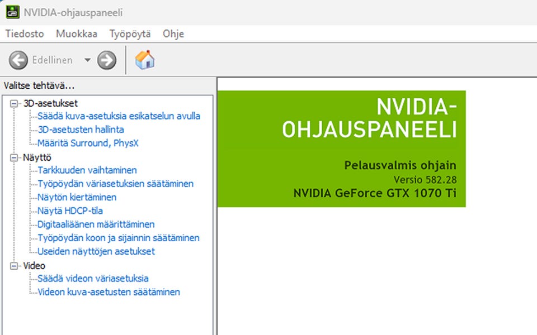Viewport: 537px width, 335px height.
Task: Click the Valitse tehtävä... heading
Action: tap(39, 85)
